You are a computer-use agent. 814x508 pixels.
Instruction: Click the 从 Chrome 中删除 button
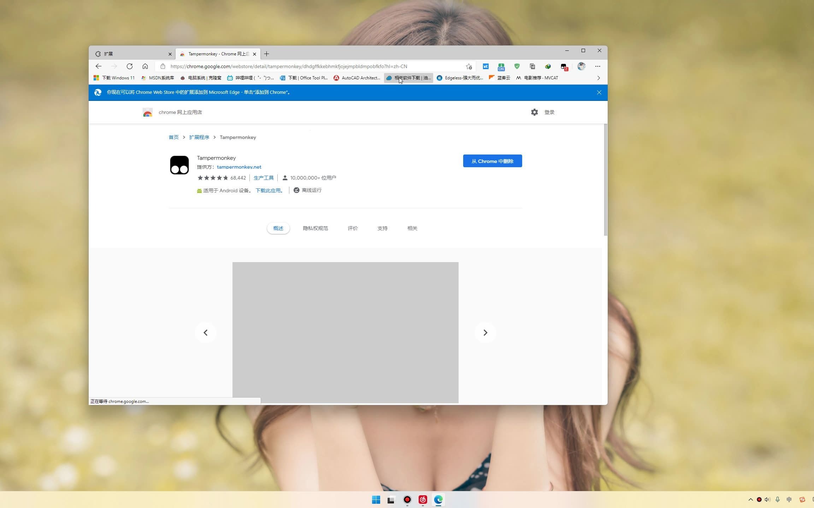[x=492, y=161]
